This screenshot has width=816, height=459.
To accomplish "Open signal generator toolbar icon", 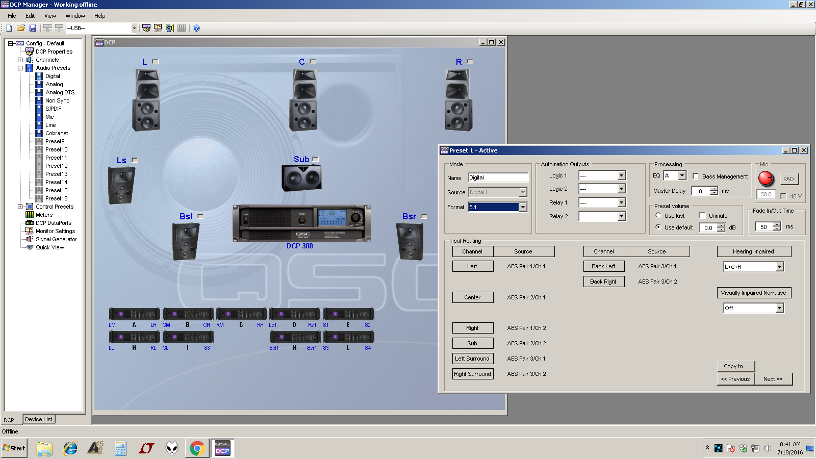I will (170, 28).
